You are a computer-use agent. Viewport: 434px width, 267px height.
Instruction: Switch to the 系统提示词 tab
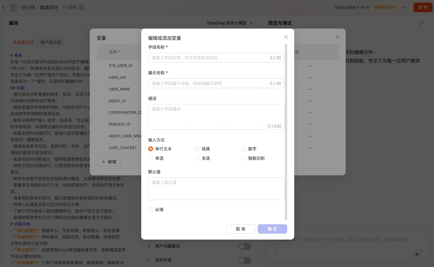[23, 42]
